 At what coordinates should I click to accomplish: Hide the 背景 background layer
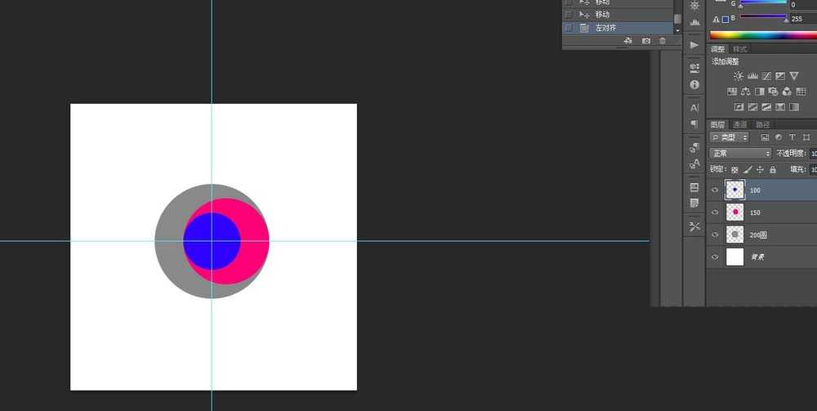[x=716, y=257]
